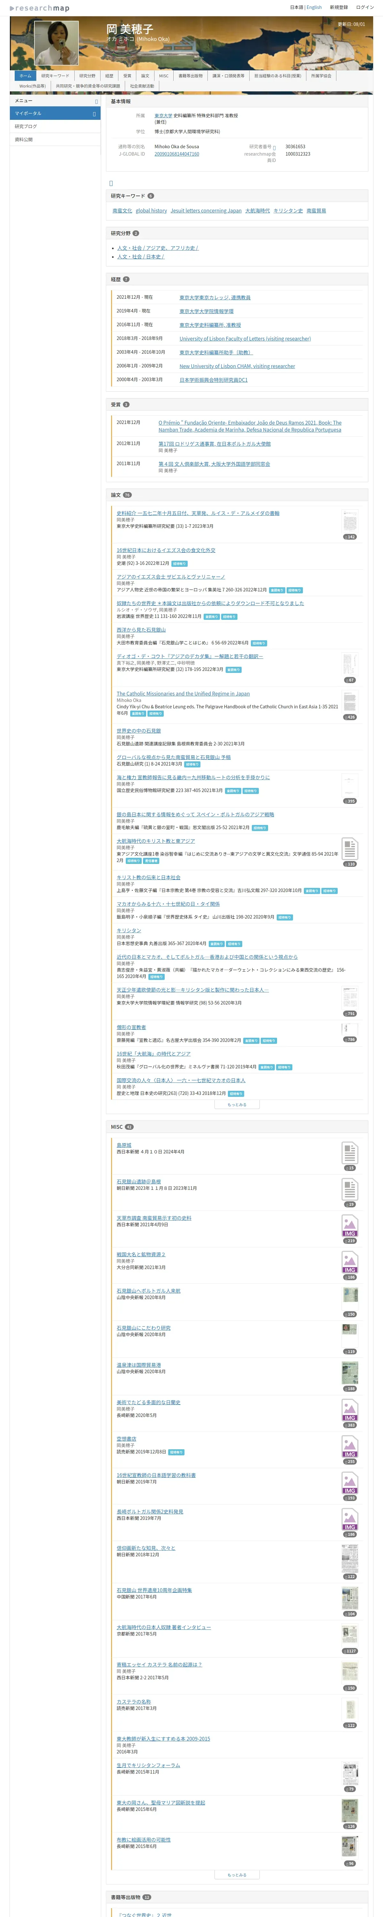Click Mihoko Oka's profile photo
Screen dimensions: 383x1917
(x=56, y=43)
